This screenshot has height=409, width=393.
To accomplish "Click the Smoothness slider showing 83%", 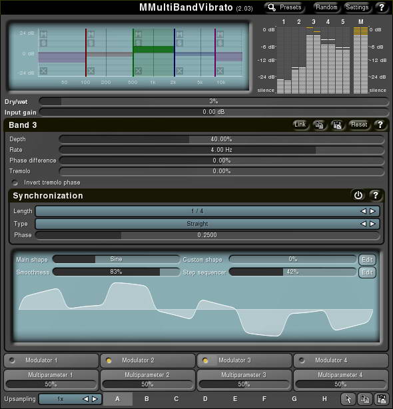I will click(x=117, y=272).
